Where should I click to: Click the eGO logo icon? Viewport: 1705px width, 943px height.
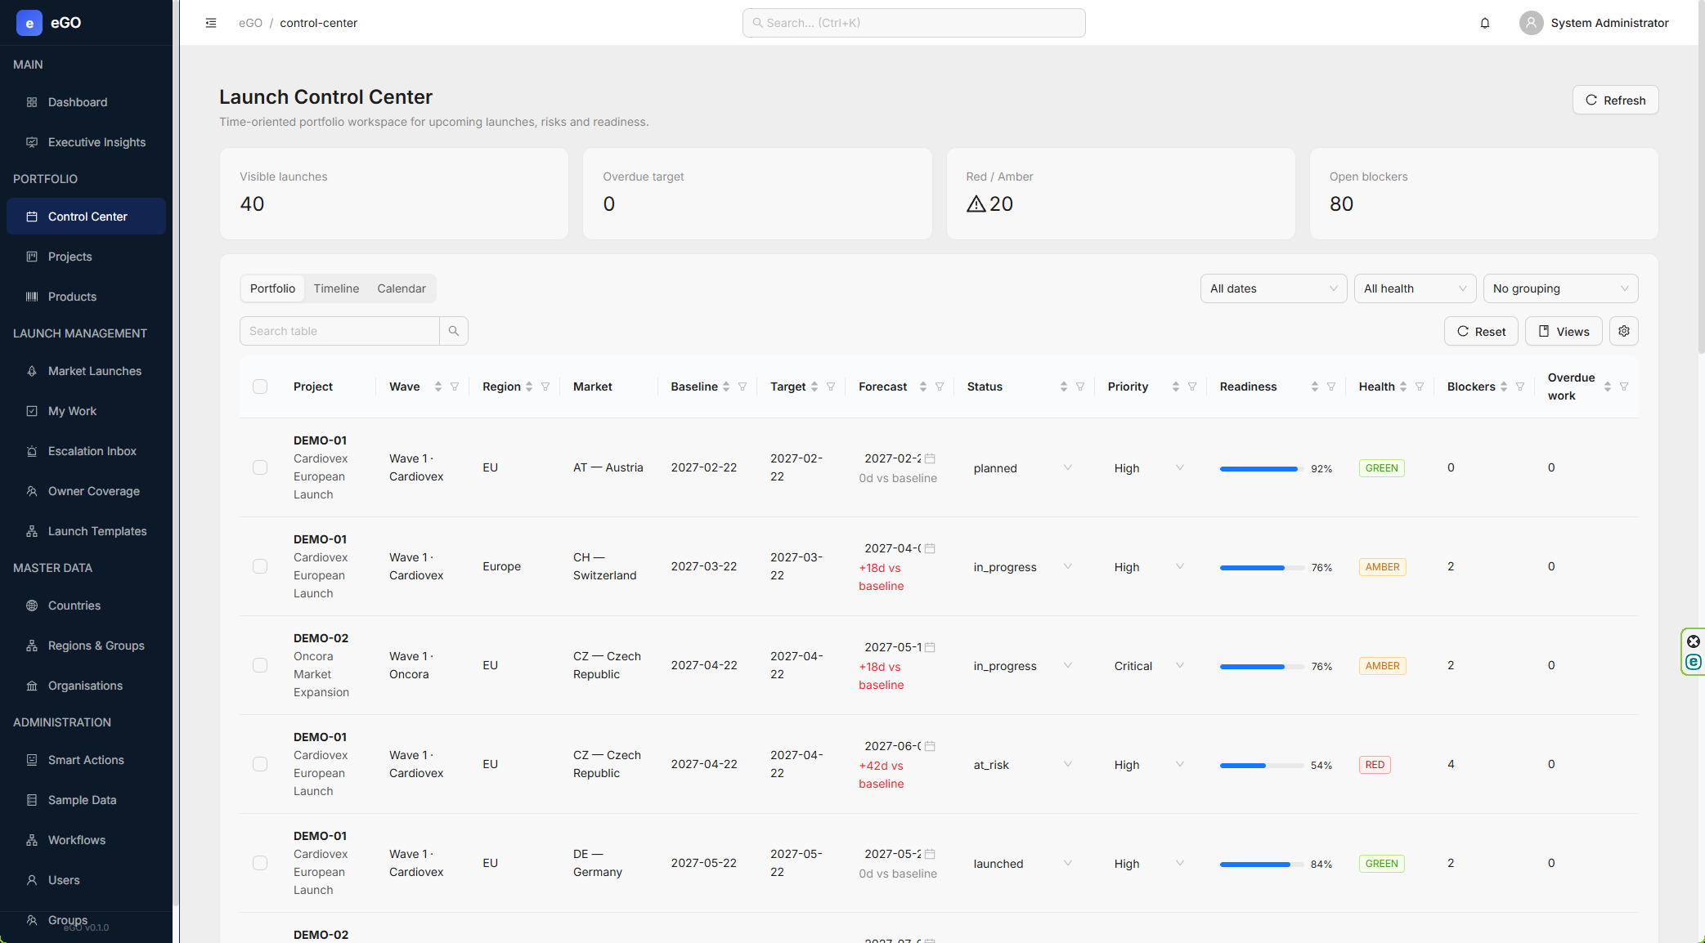coord(29,23)
